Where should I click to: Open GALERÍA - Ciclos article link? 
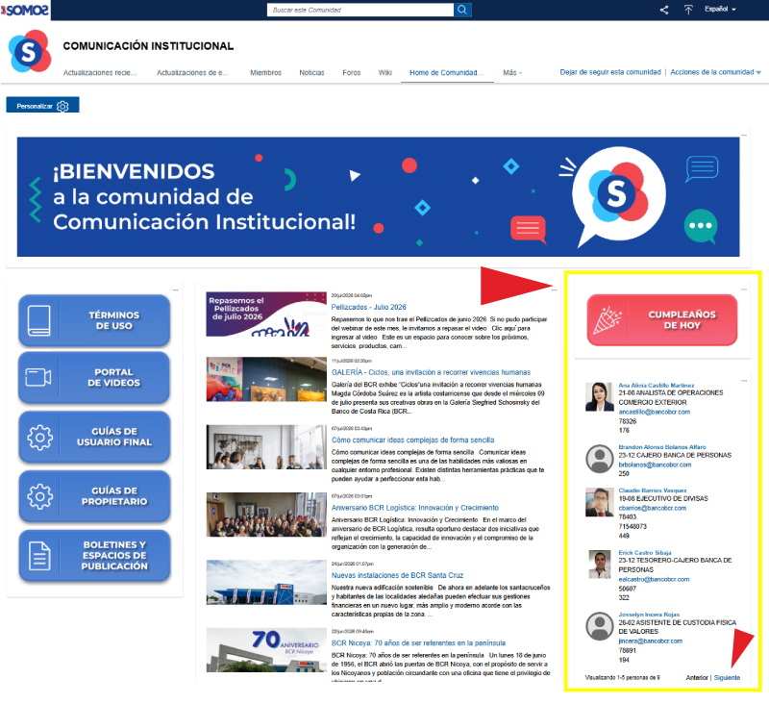click(431, 372)
